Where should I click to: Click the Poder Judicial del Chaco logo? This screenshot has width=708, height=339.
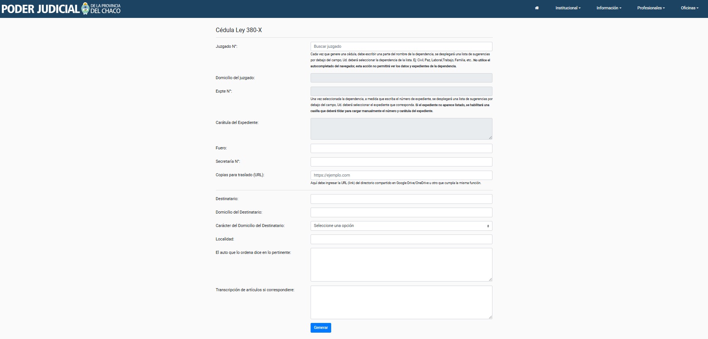coord(61,8)
